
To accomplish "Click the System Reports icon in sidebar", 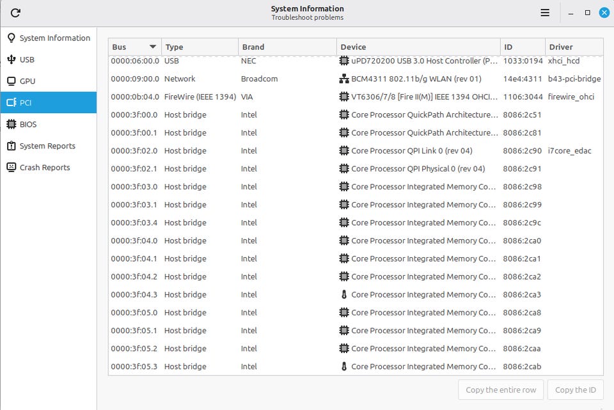I will (11, 146).
